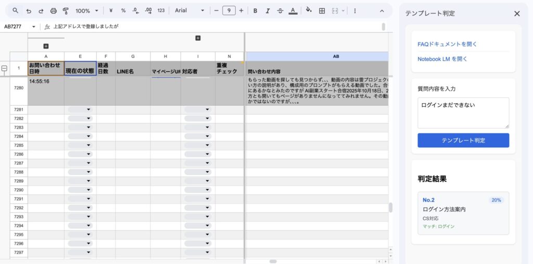
Task: Open the cell borders tool
Action: pos(322,10)
